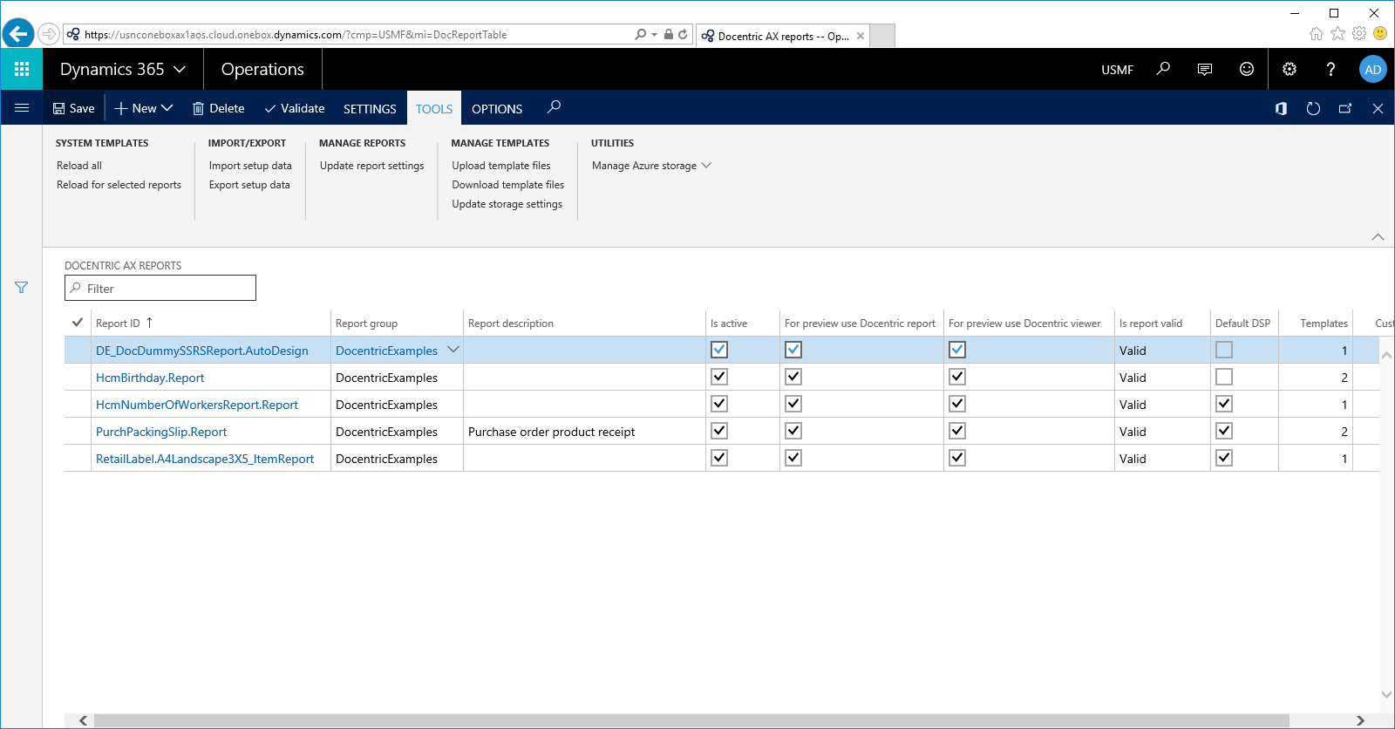
Task: Open the help question mark icon
Action: (x=1330, y=69)
